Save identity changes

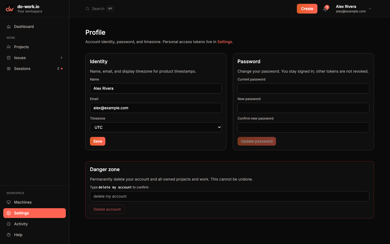97,141
